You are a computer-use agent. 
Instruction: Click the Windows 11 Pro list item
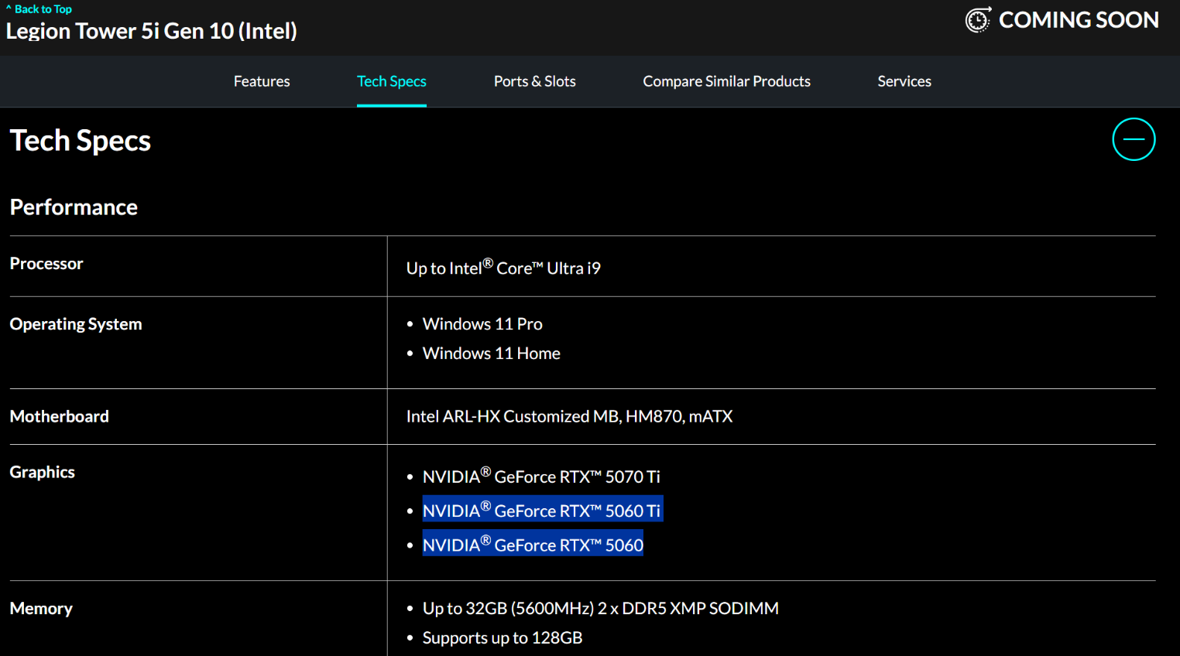point(482,324)
